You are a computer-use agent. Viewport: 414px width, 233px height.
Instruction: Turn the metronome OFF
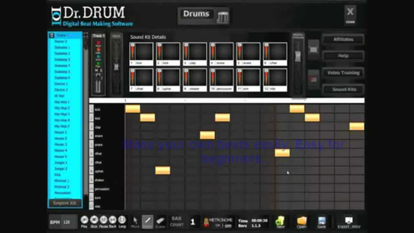point(228,226)
